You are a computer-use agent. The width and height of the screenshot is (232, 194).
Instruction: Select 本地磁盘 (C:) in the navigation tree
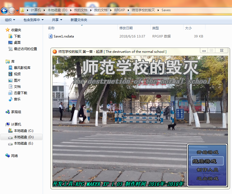point(24,131)
